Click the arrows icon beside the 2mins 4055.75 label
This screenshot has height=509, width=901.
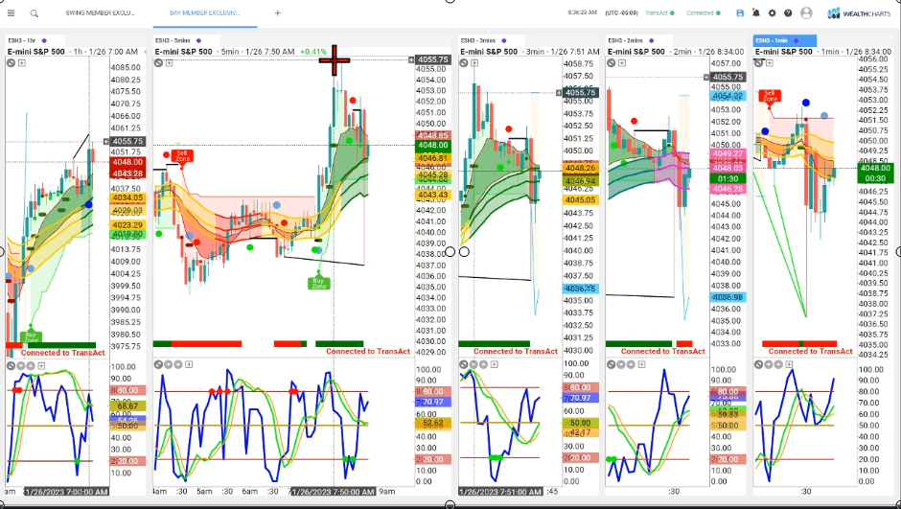pos(706,77)
